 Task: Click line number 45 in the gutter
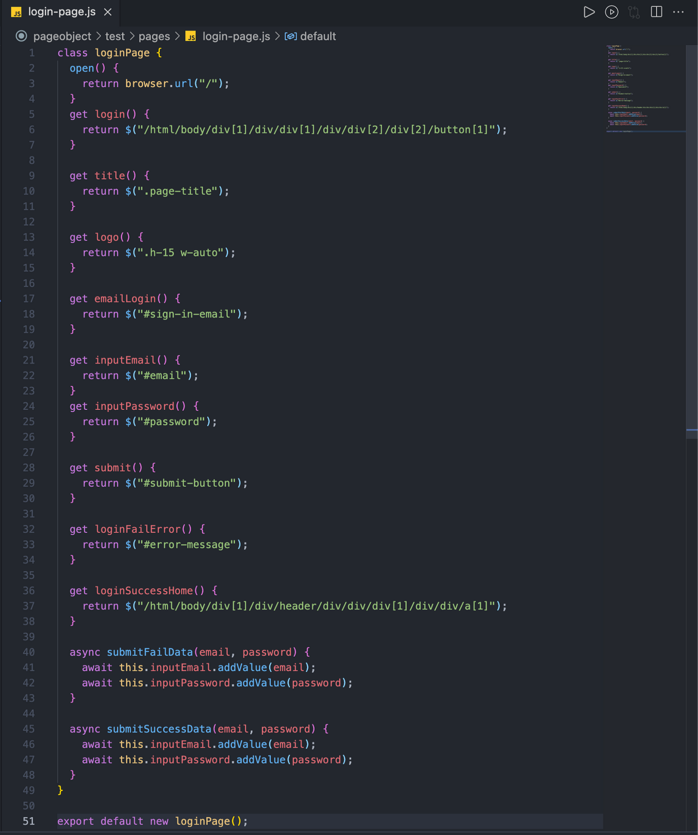click(x=28, y=729)
